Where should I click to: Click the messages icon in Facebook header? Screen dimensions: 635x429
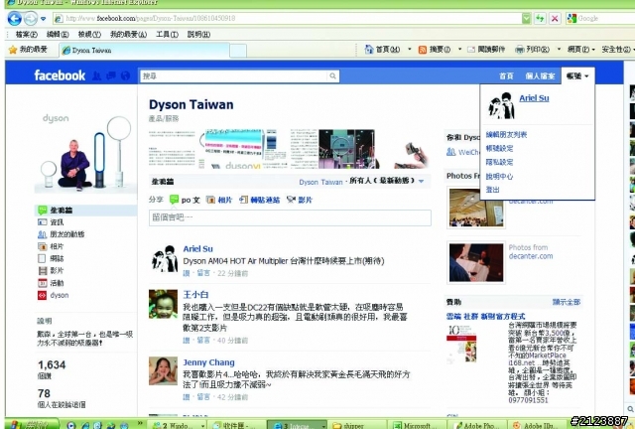111,75
